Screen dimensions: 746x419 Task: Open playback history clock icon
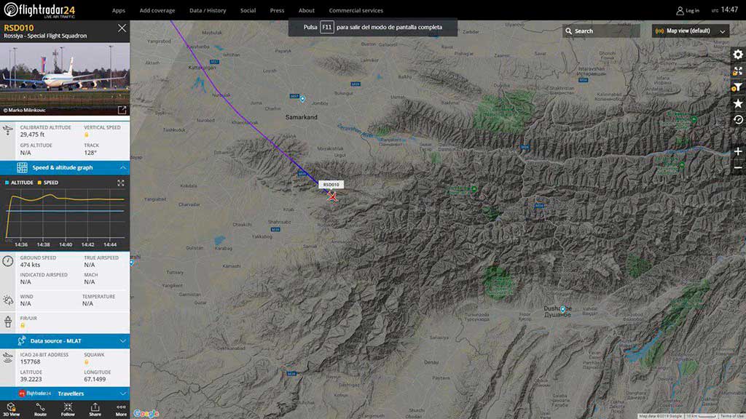(738, 120)
